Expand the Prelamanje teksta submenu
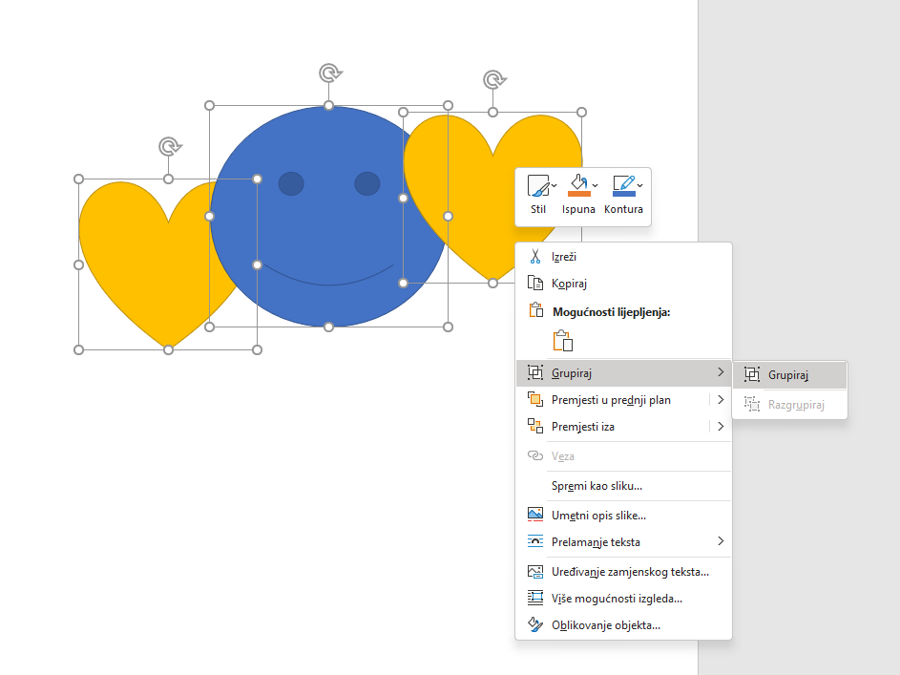Viewport: 900px width, 675px height. tap(721, 542)
